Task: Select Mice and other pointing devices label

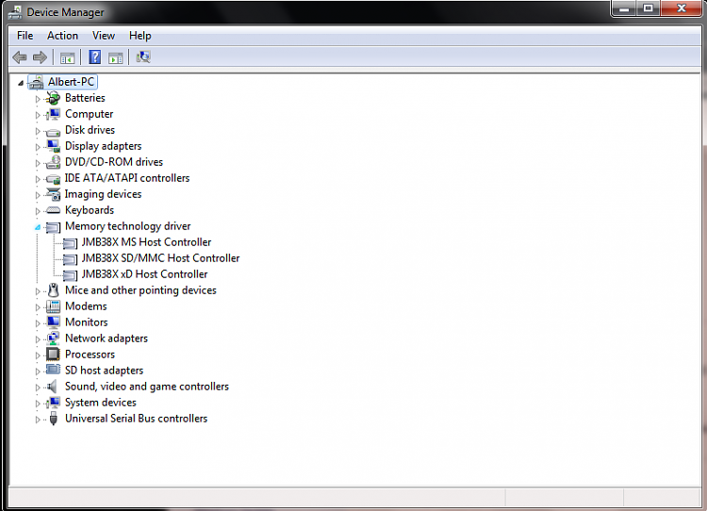Action: coord(140,290)
